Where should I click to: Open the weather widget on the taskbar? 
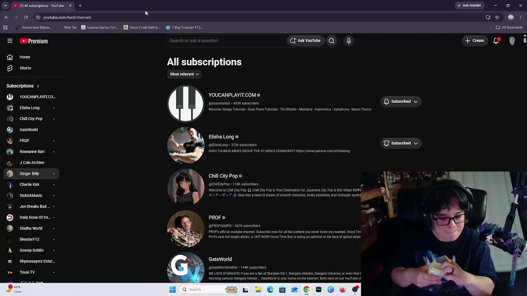pos(14,289)
